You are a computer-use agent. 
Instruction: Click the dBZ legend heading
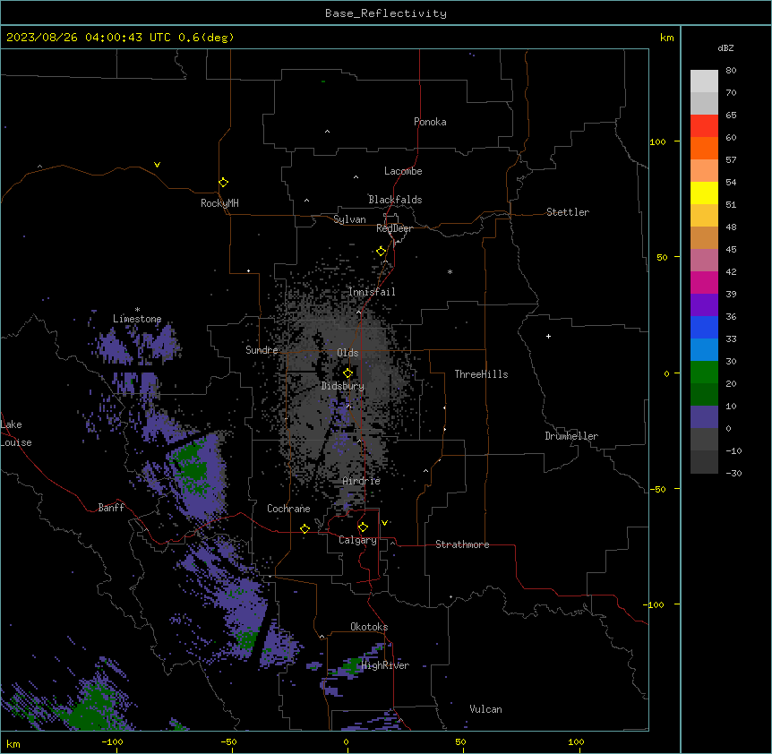pos(725,48)
